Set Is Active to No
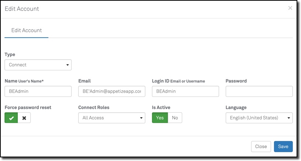This screenshot has height=161, width=301. (x=175, y=118)
